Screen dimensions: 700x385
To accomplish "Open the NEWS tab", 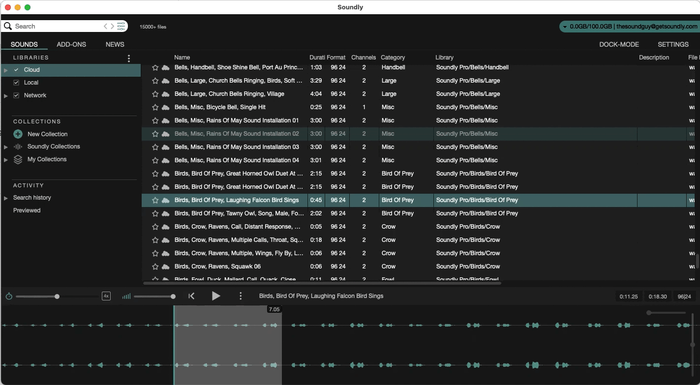I will tap(115, 44).
